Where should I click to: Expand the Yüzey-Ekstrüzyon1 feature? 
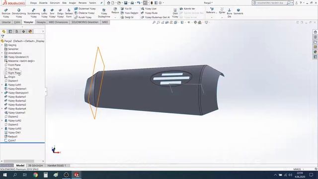click(x=2, y=93)
